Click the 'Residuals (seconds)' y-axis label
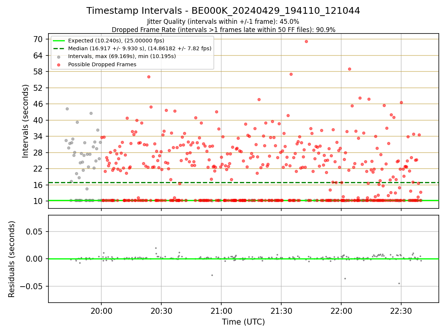447x335 pixels. tap(12, 259)
